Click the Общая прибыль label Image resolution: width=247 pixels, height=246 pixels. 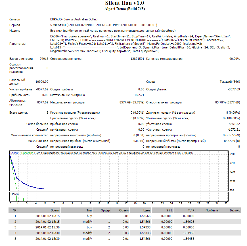(61, 89)
